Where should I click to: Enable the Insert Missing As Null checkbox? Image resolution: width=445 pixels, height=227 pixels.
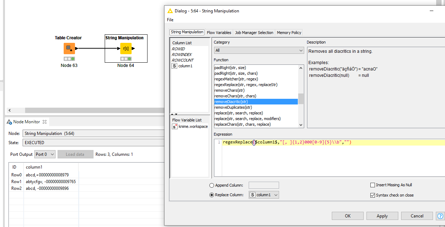click(x=372, y=185)
